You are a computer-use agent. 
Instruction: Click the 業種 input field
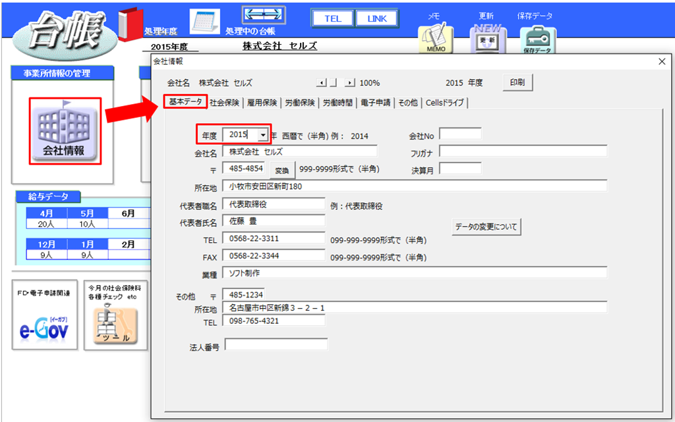(x=415, y=273)
